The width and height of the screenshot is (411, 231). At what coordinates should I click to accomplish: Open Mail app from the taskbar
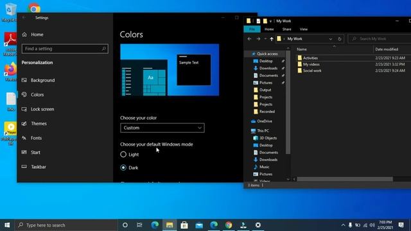pos(199,225)
